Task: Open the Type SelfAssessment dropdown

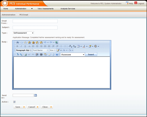Action: point(23,33)
